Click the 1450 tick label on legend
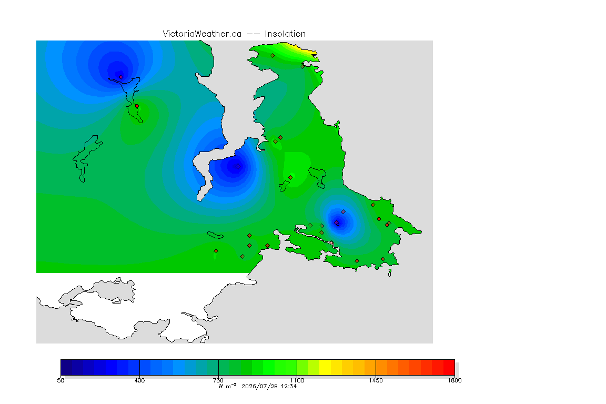 [x=376, y=380]
